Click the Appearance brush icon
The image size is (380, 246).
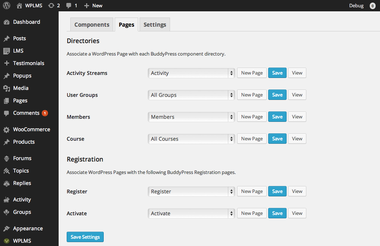coord(7,228)
